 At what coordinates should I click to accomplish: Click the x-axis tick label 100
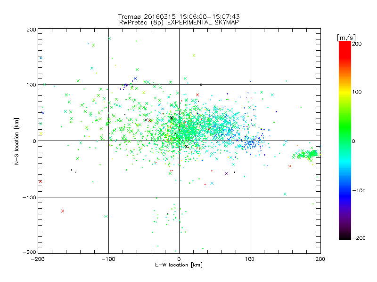250,259
